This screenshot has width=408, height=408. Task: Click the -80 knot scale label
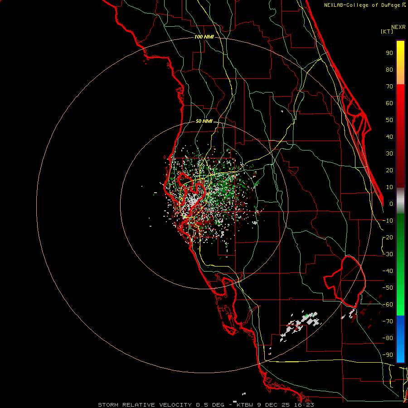(x=388, y=338)
